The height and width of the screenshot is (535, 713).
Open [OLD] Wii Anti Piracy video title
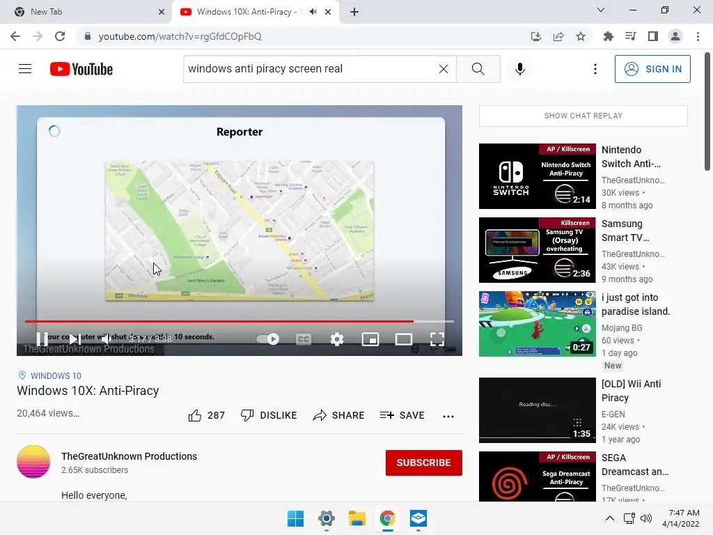(631, 391)
